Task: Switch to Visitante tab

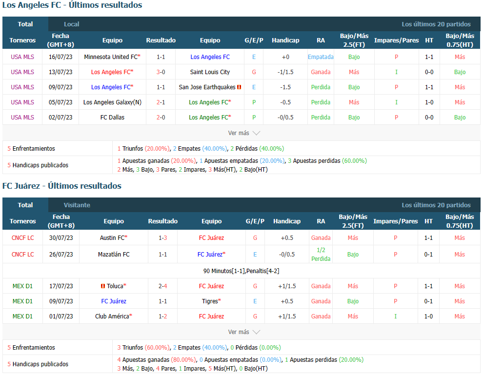Action: click(x=77, y=205)
